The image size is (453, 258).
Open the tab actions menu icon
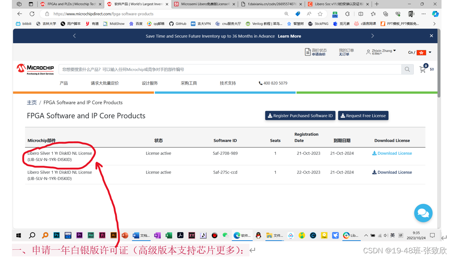coord(31,4)
